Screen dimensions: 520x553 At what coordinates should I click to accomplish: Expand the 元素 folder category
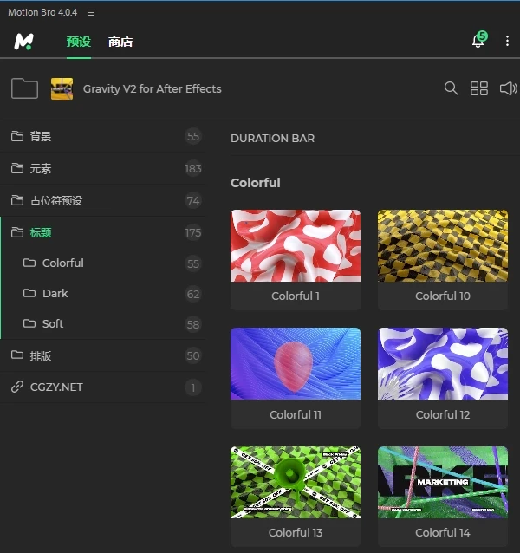41,168
